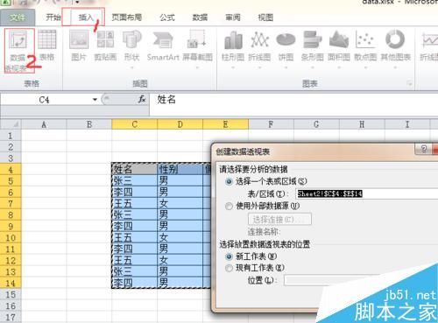Expand the 散点图 dropdown arrow
This screenshot has height=323, width=438.
(365, 67)
